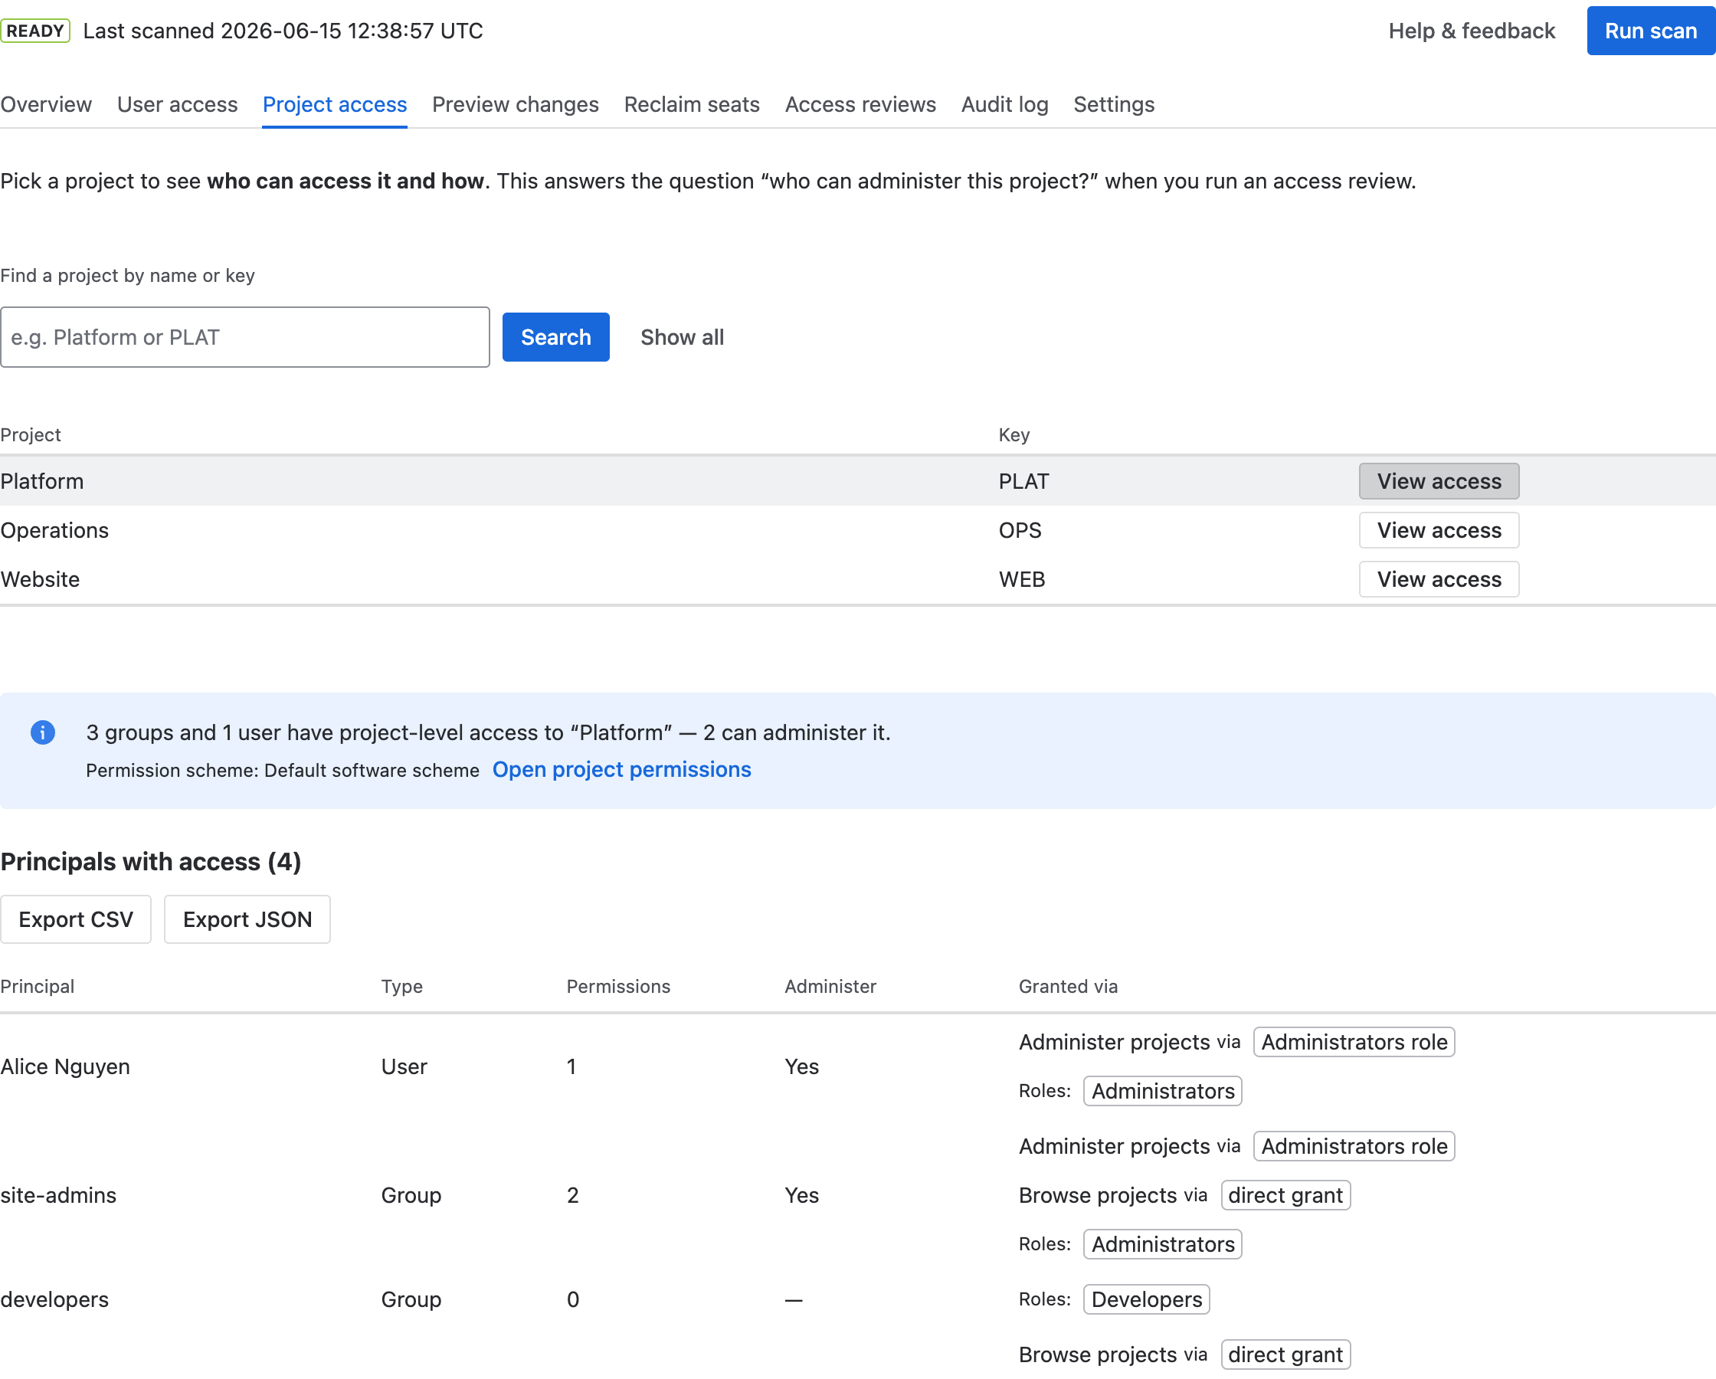Click the Principal column header
Viewport: 1716px width, 1379px height.
pos(38,987)
